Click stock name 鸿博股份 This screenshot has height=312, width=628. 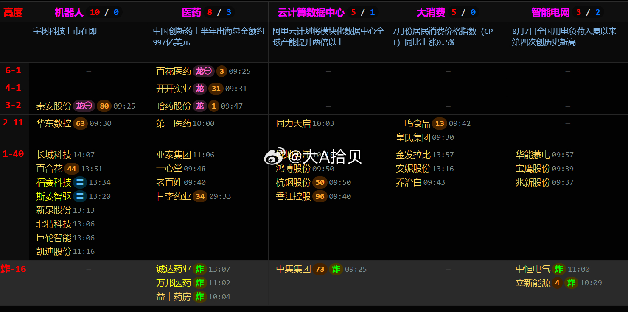(293, 169)
